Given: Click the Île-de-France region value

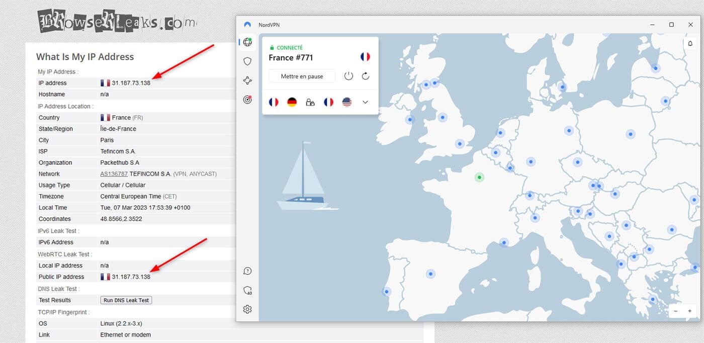Looking at the screenshot, I should [x=118, y=129].
